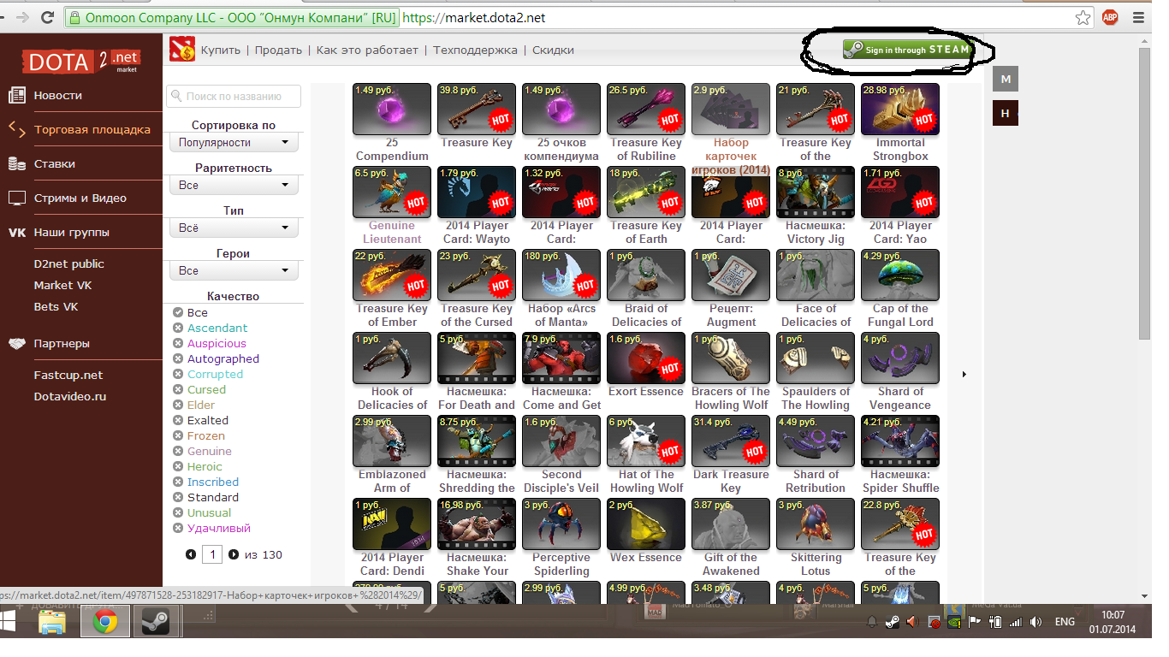The height and width of the screenshot is (657, 1169).
Task: Open the Chrome menu hamburger icon
Action: 1138,17
